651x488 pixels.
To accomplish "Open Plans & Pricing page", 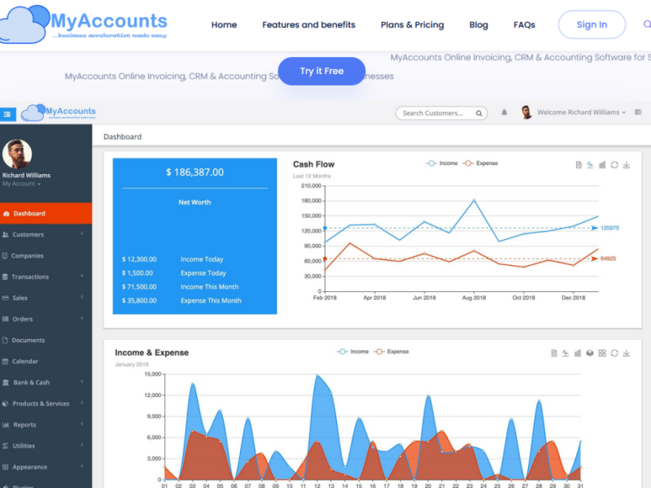I will click(413, 25).
